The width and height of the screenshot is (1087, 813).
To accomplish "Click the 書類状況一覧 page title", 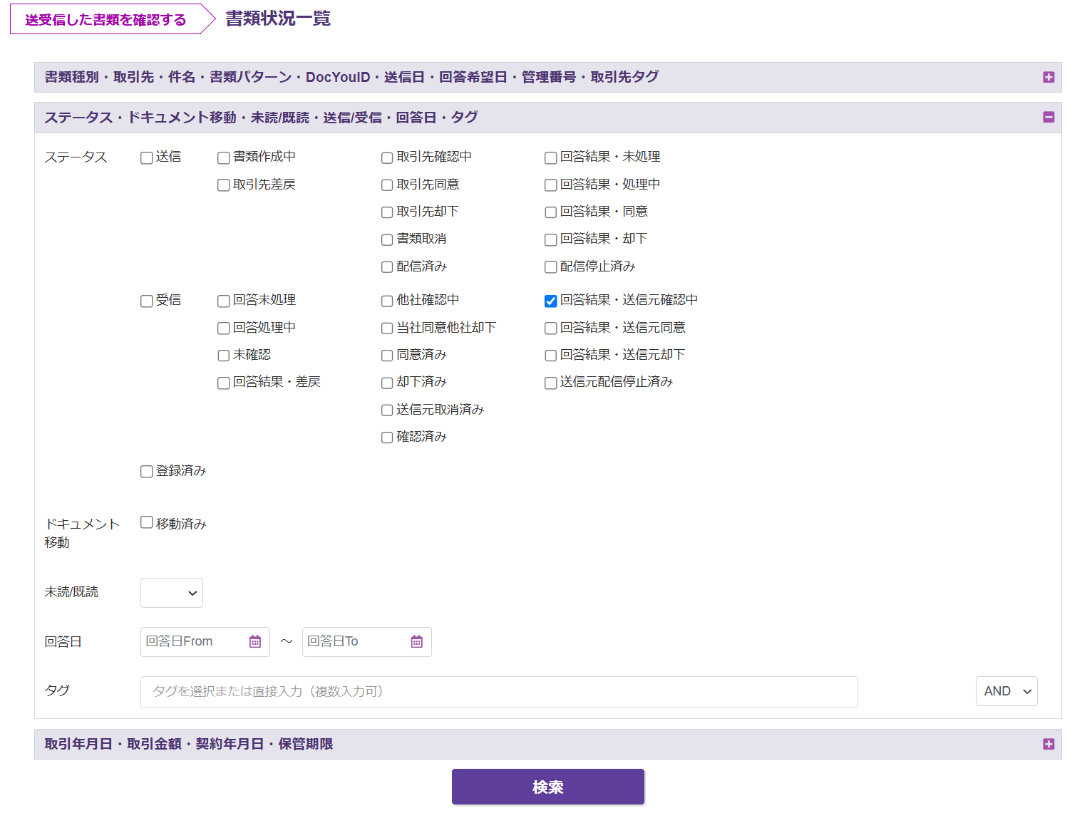I will tap(278, 19).
